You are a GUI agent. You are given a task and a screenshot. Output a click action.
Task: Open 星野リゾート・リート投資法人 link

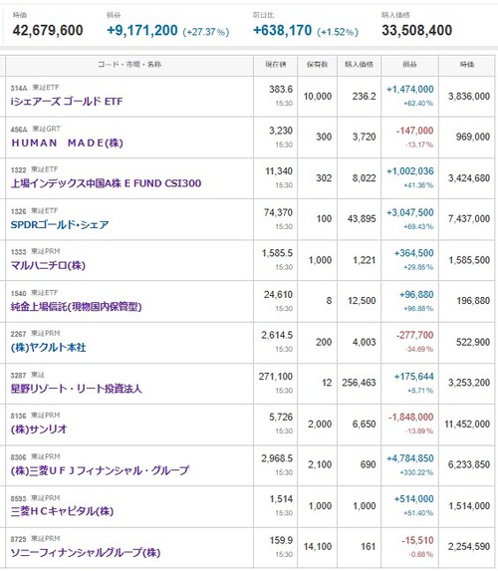click(x=76, y=389)
